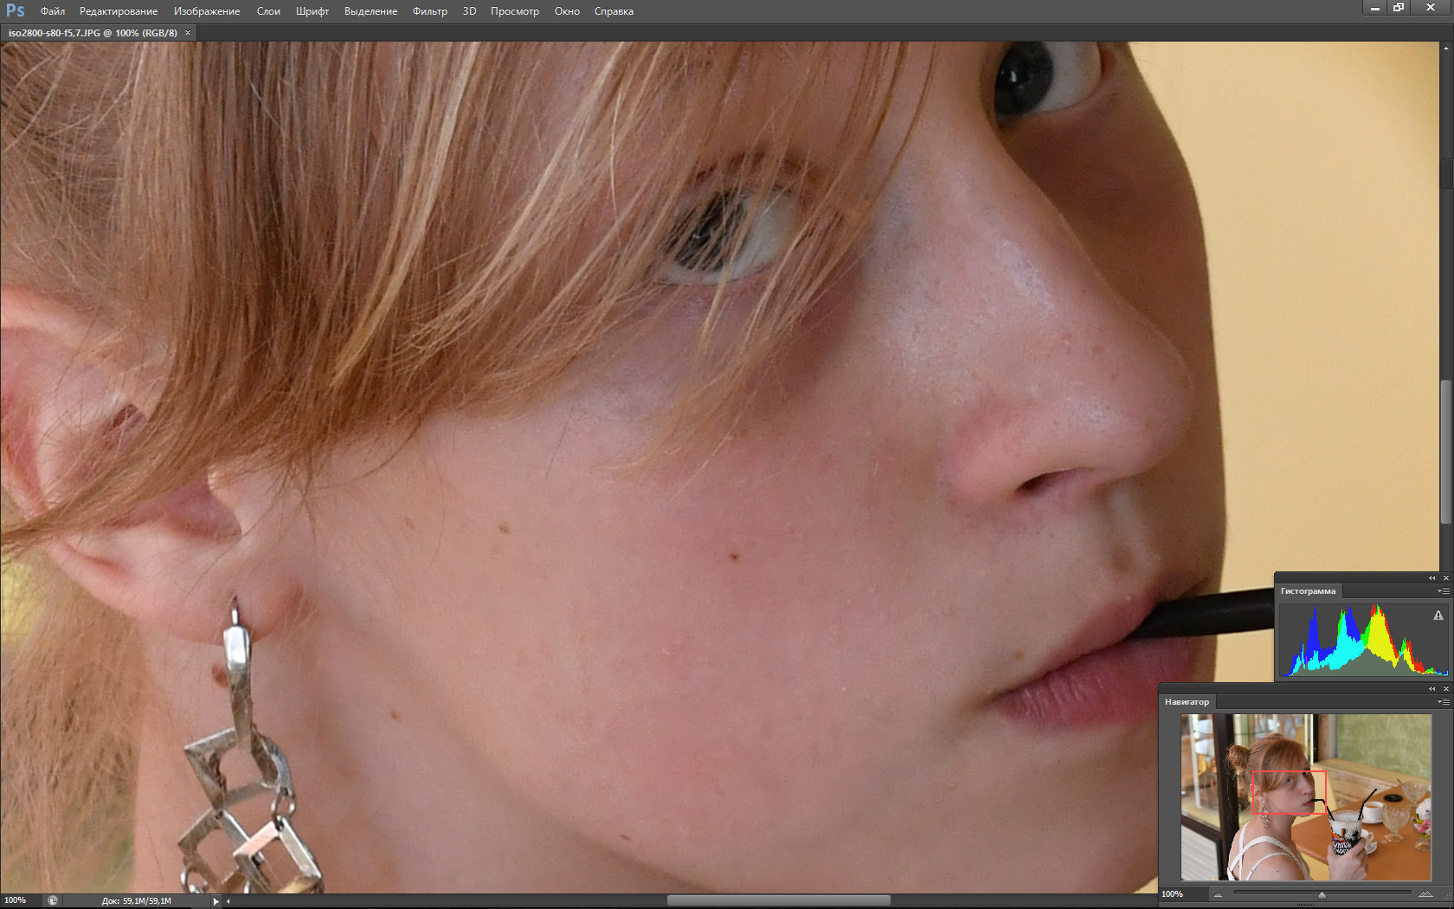Click the histogram cached data warning icon
Viewport: 1454px width, 909px height.
(1438, 616)
